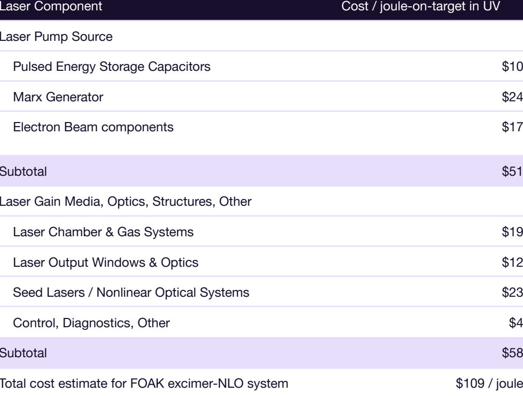Click the first Subtotal row
Image resolution: width=523 pixels, height=396 pixels.
(18, 168)
